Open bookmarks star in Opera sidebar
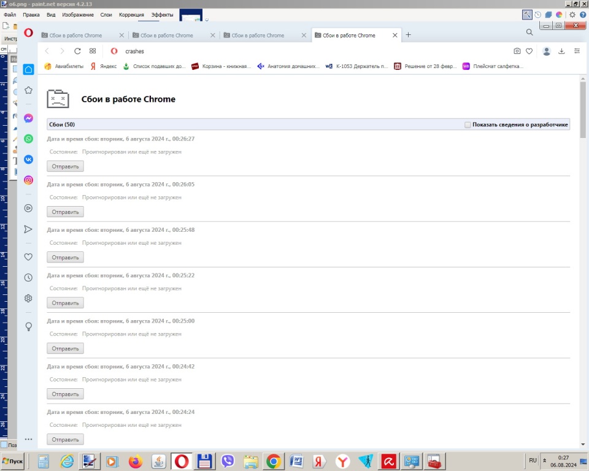Image resolution: width=589 pixels, height=471 pixels. click(x=29, y=90)
